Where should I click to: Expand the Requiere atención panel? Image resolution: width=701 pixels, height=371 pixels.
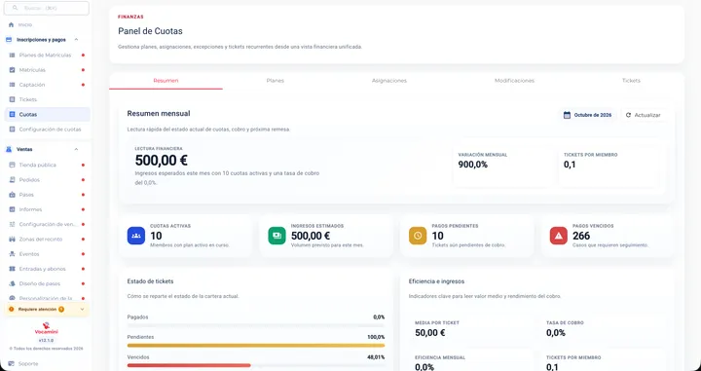(82, 310)
